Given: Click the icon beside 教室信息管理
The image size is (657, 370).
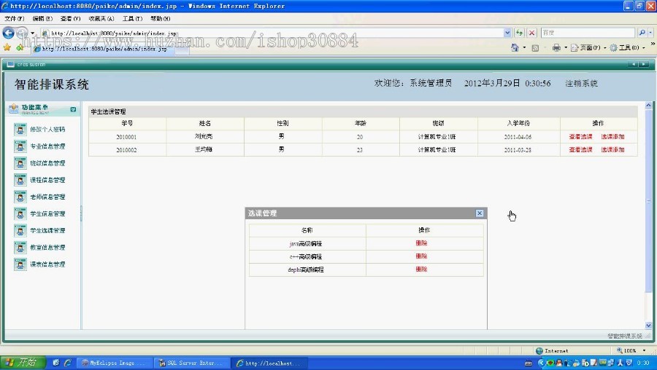Looking at the screenshot, I should (20, 248).
